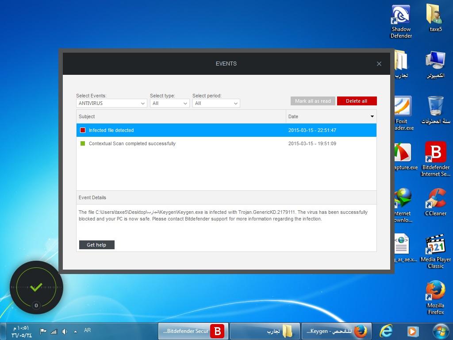This screenshot has height=340, width=453.
Task: Click the Bitdefender desktop widget checkmark
Action: click(36, 287)
